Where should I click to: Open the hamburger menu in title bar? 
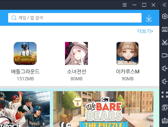coord(125,5)
